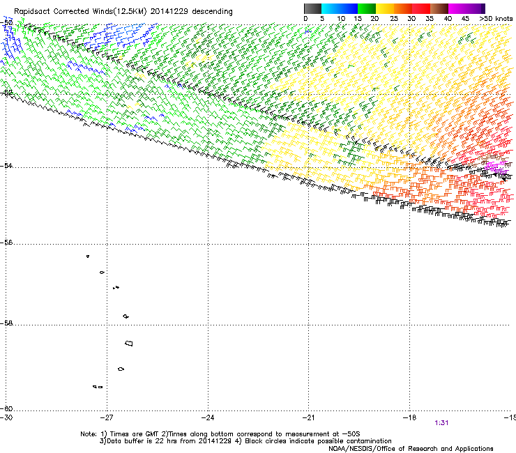Click the gray 0-5 knots color swatch
Viewport: 516px width, 453px height.
click(312, 8)
